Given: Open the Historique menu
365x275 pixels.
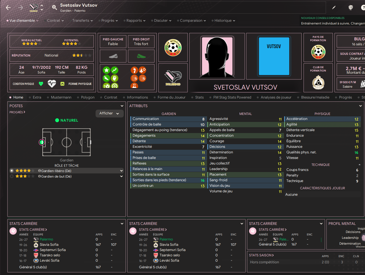Looking at the screenshot, I should (224, 21).
